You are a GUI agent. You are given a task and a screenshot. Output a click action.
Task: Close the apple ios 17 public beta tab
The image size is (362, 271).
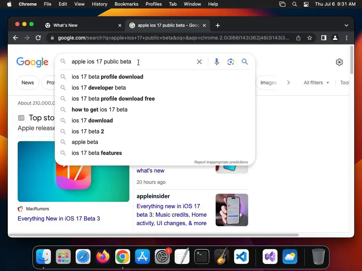click(x=204, y=25)
